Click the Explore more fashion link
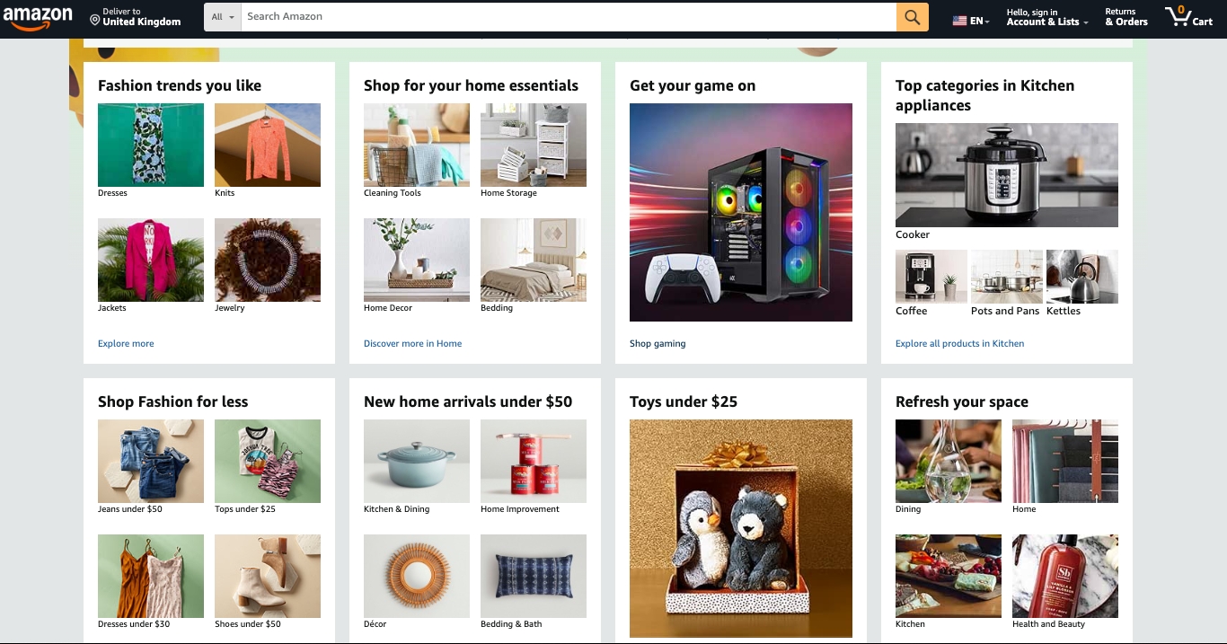The height and width of the screenshot is (644, 1227). click(126, 343)
